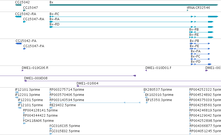Image resolution: width=221 pixels, height=135 pixels.
Task: Click the Bx-PB protein feature
Action: 200,44
